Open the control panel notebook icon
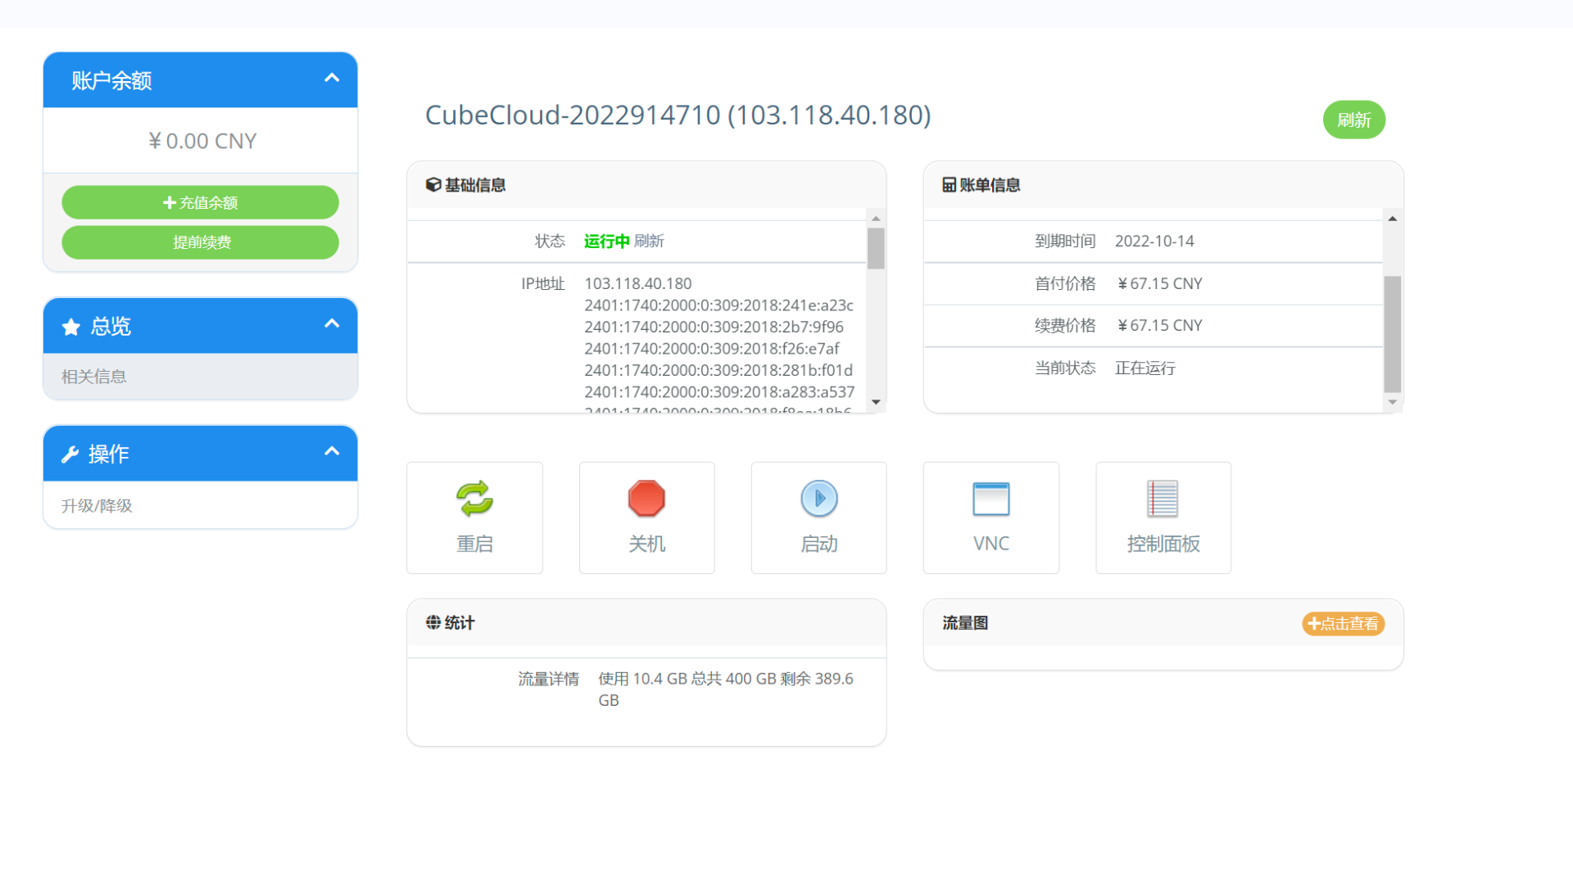 (1163, 499)
